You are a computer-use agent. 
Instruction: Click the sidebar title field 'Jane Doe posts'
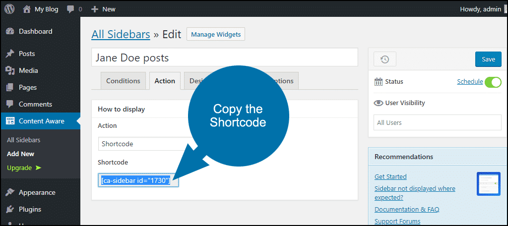pyautogui.click(x=225, y=57)
